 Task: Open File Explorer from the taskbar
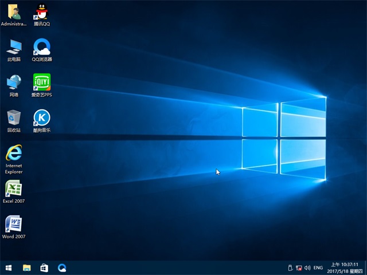point(26,268)
